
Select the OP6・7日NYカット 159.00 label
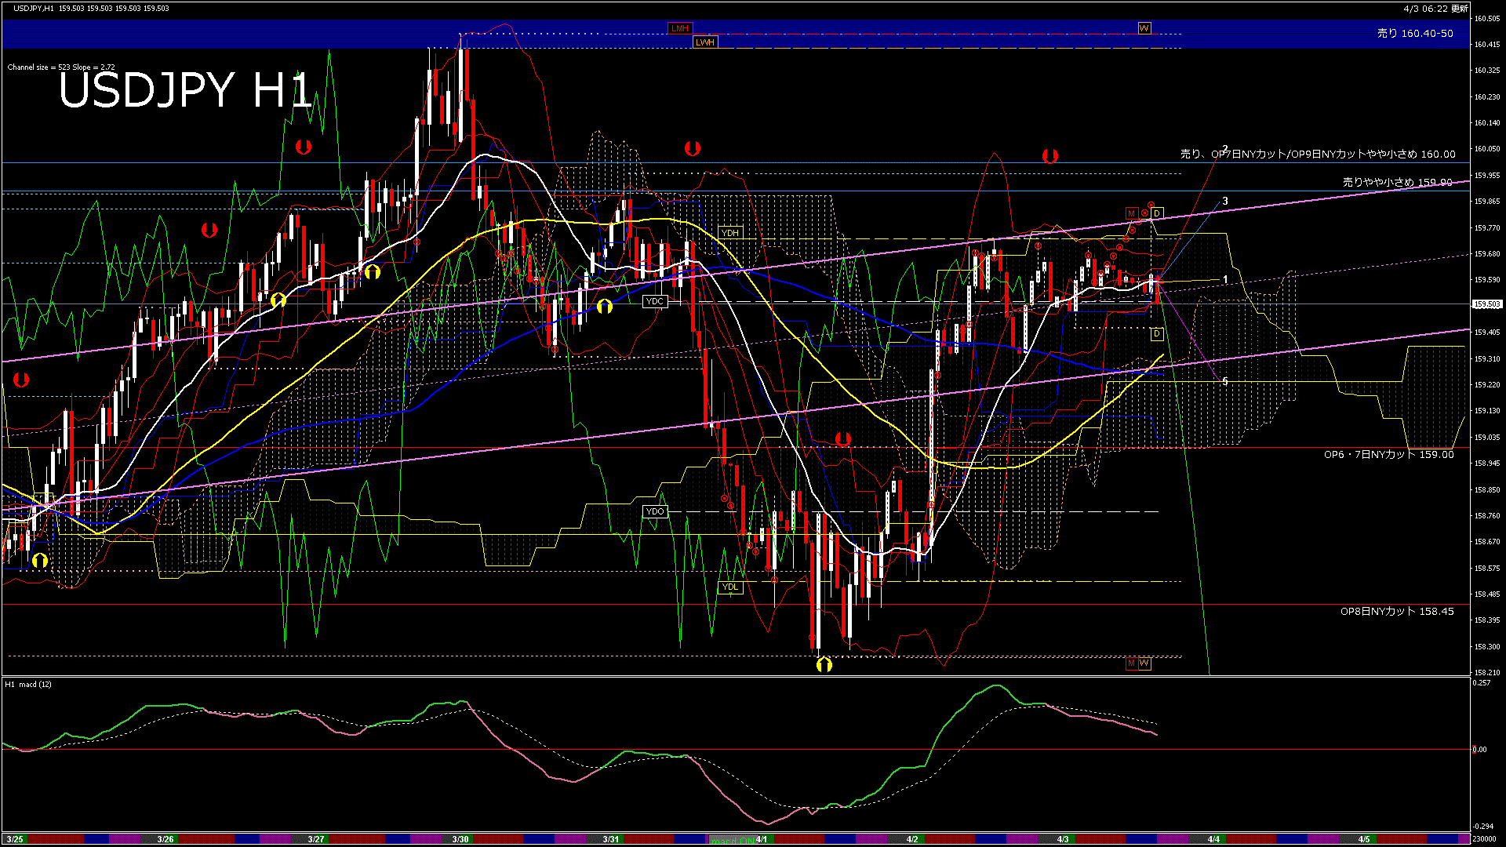click(1388, 455)
